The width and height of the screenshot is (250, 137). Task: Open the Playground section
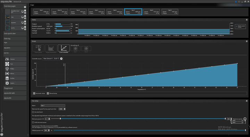point(15,88)
